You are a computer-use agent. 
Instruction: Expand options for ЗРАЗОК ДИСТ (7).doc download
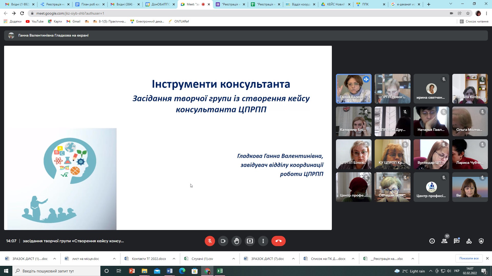(293, 259)
